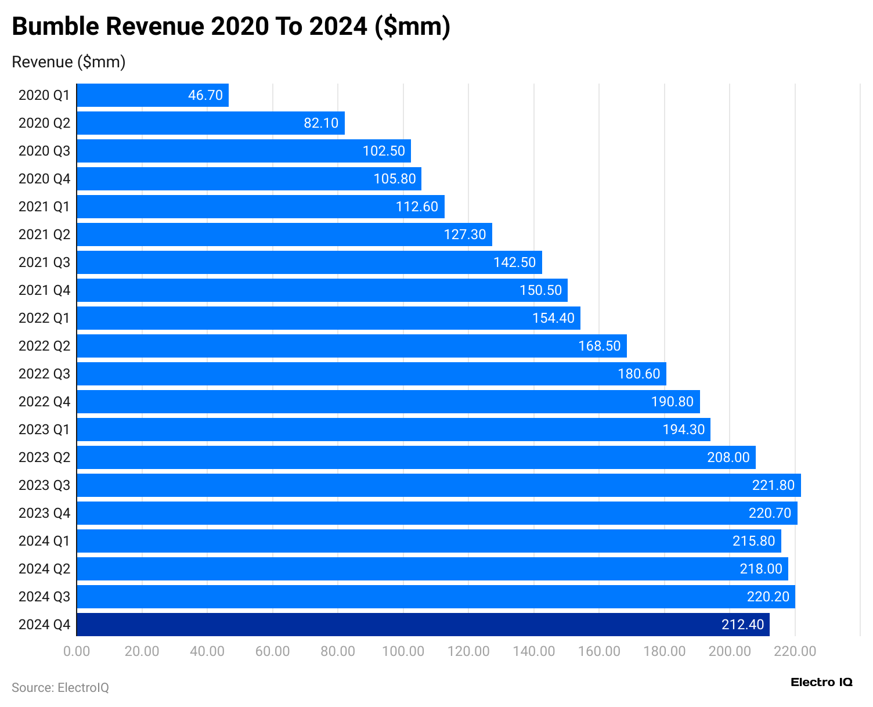Select the 2020 Q3 bar showing 102.50
The width and height of the screenshot is (873, 707).
244,151
